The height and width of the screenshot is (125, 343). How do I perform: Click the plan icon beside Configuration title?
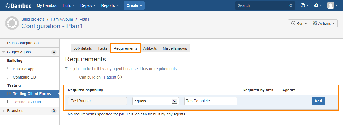[12, 23]
